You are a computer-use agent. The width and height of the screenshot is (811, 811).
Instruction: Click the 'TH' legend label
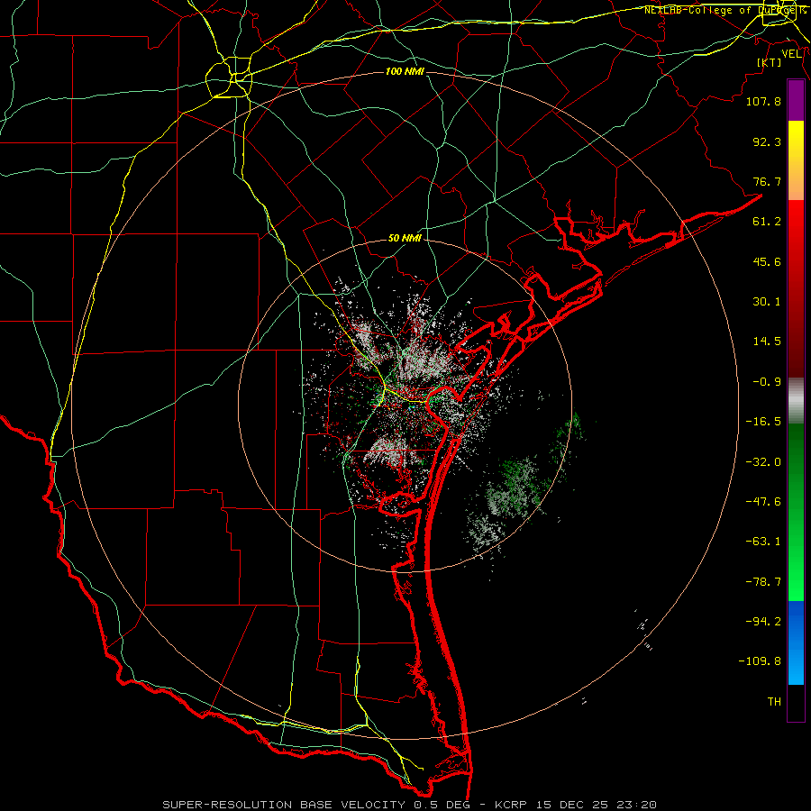click(774, 702)
